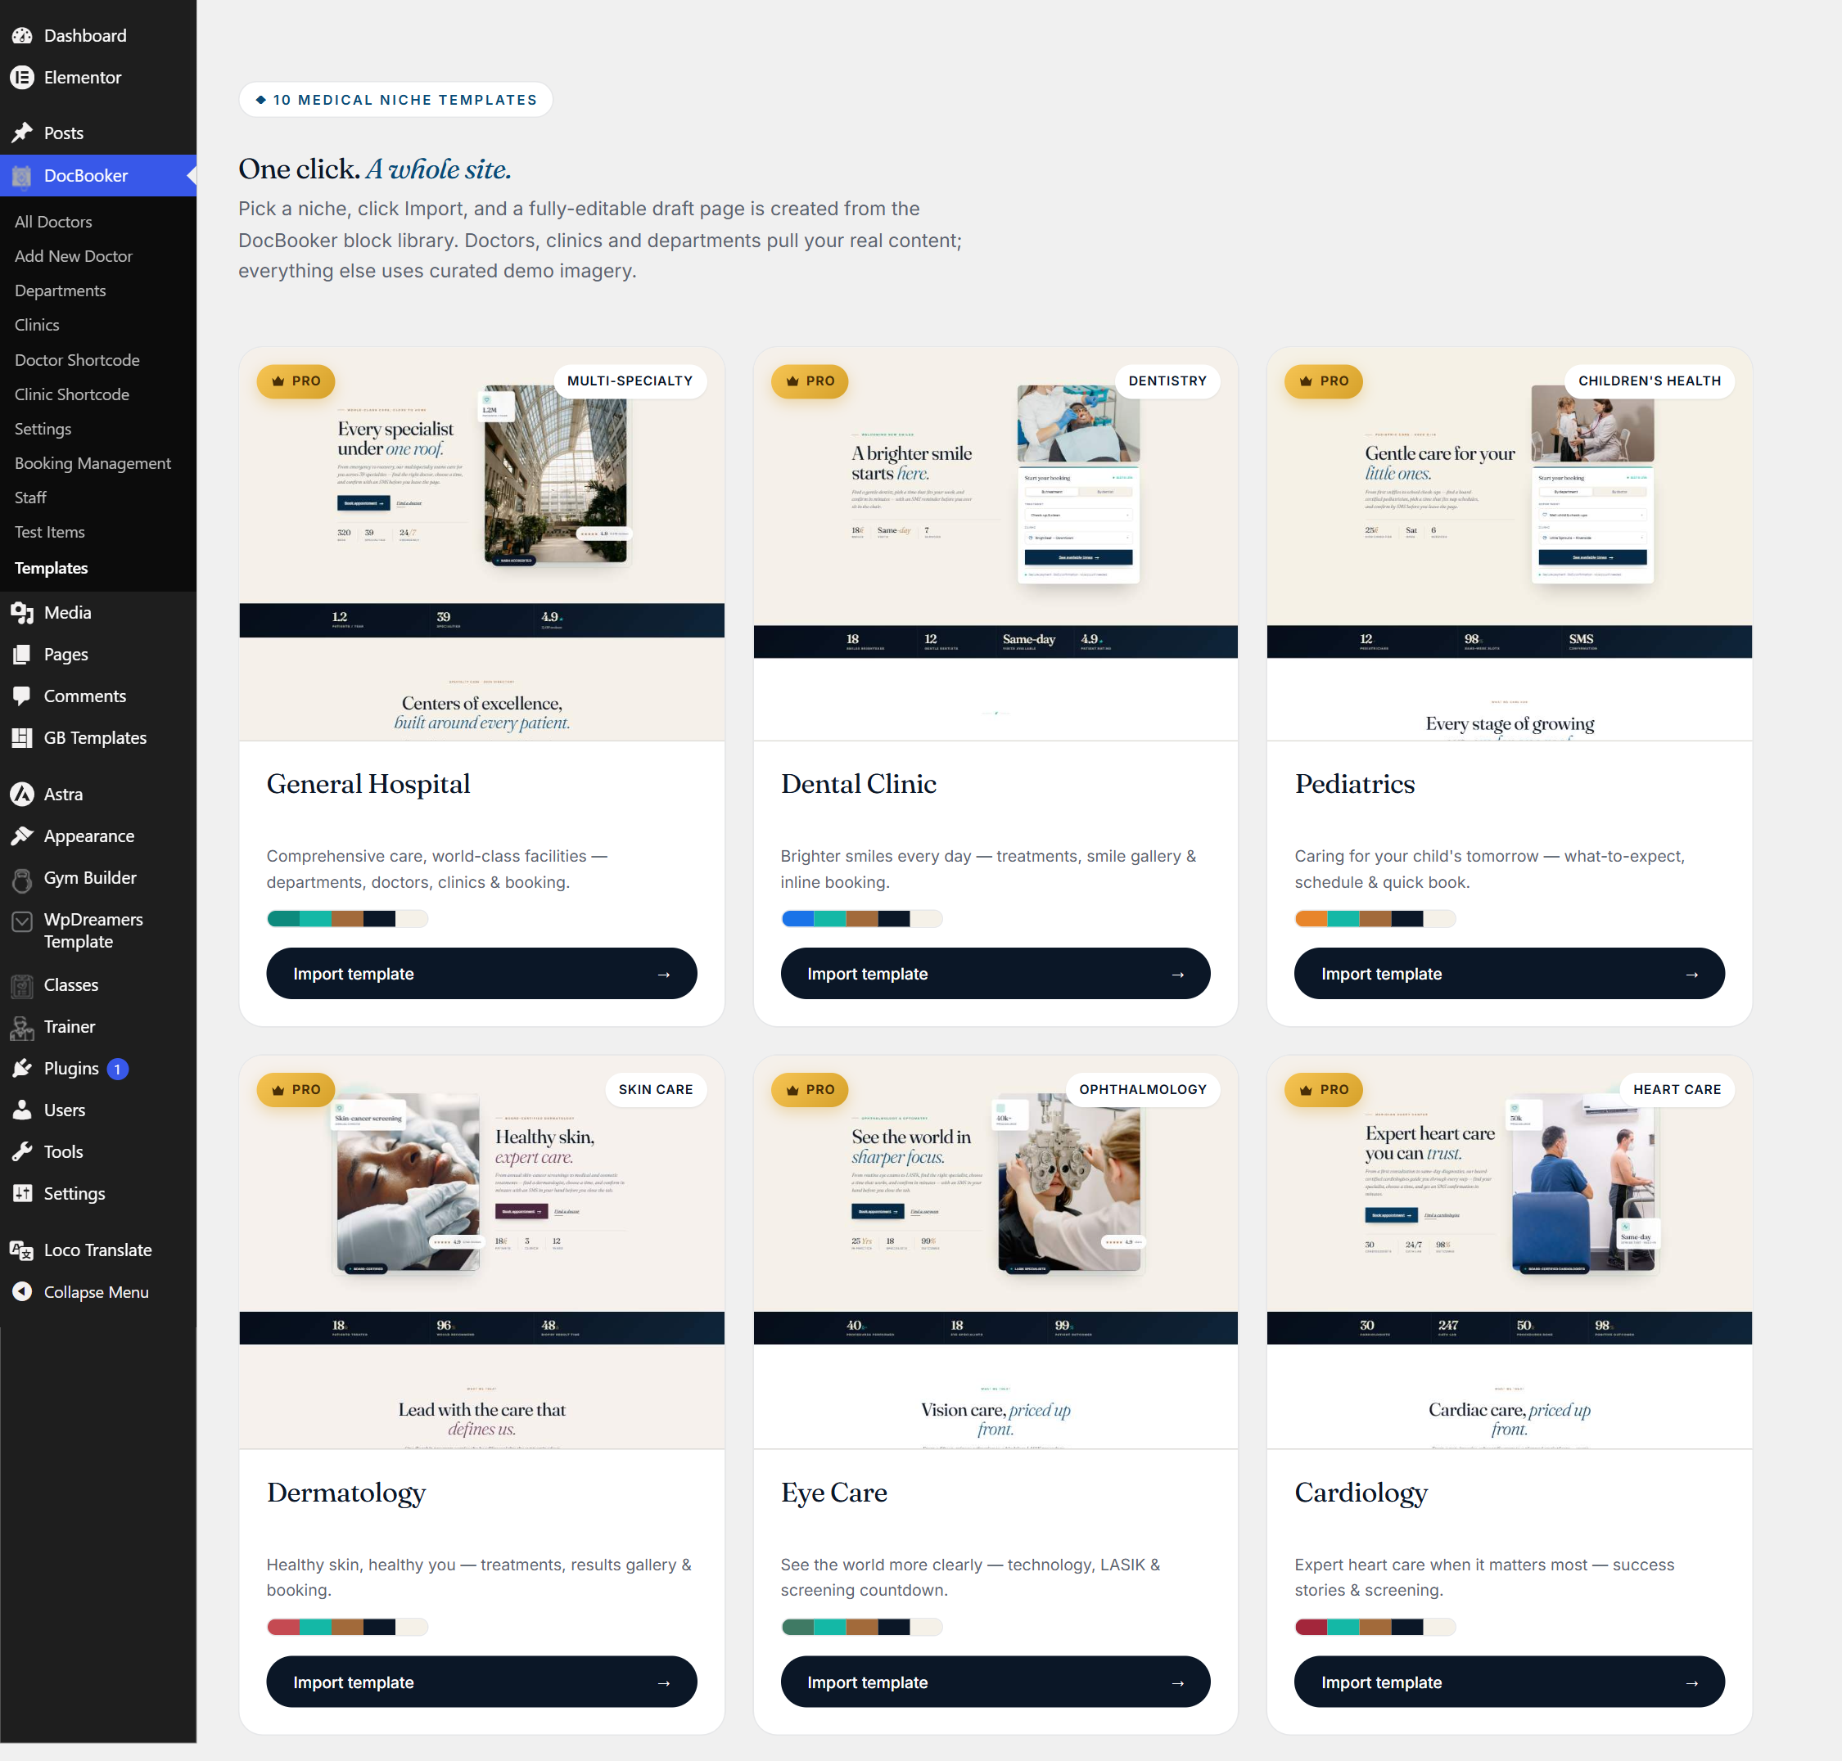Screen dimensions: 1842x1761
Task: Click the MULTI-SPECIALTY category tag
Action: coord(630,381)
